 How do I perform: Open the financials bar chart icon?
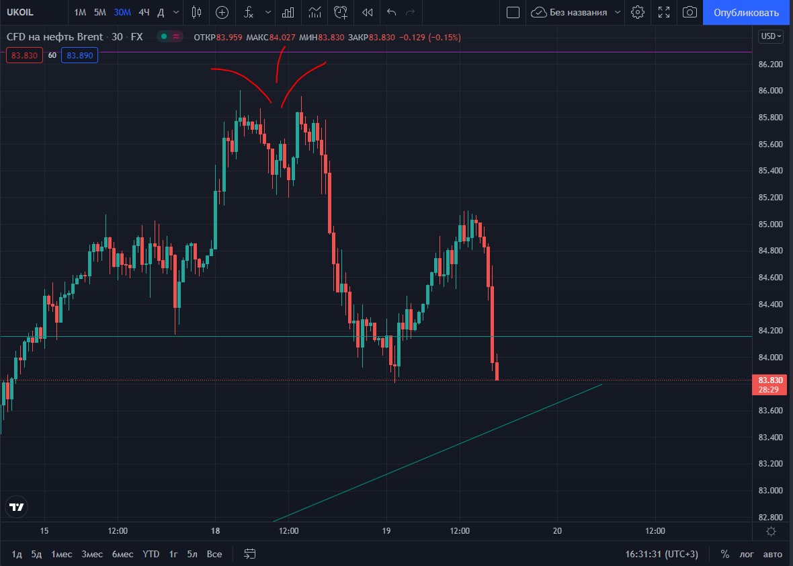pyautogui.click(x=288, y=12)
